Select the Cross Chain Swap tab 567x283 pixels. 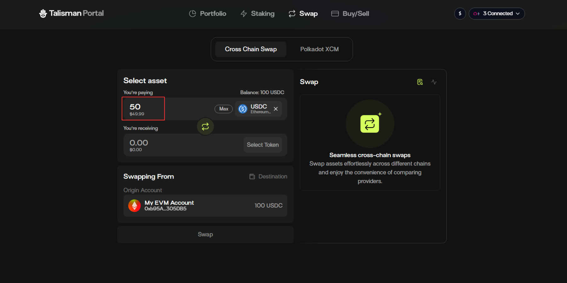(251, 49)
